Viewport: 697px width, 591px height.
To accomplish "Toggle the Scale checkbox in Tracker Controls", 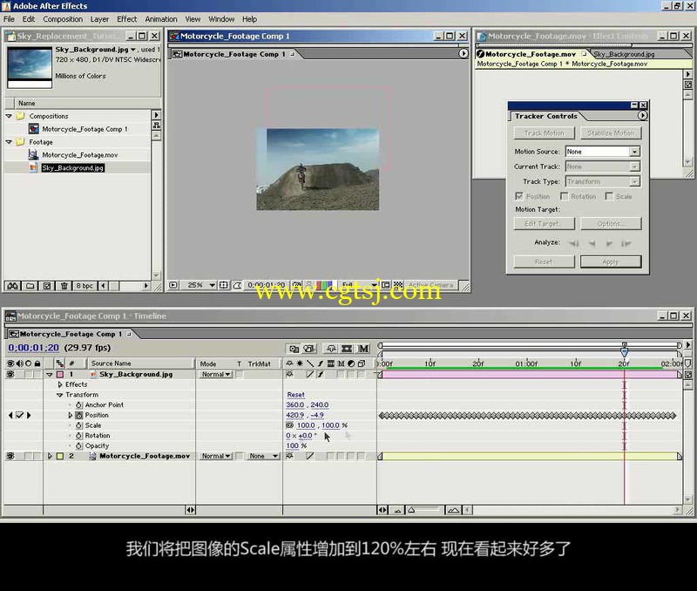I will point(609,196).
